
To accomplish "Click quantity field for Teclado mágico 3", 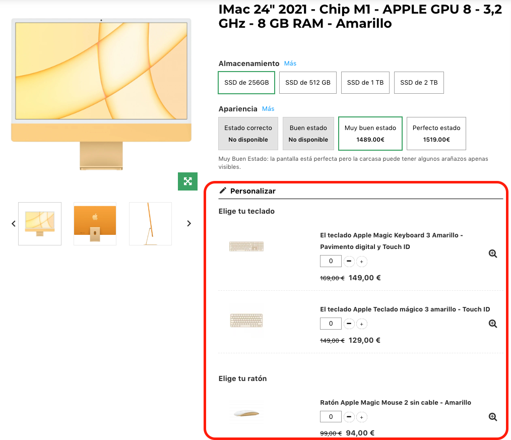I will (331, 324).
